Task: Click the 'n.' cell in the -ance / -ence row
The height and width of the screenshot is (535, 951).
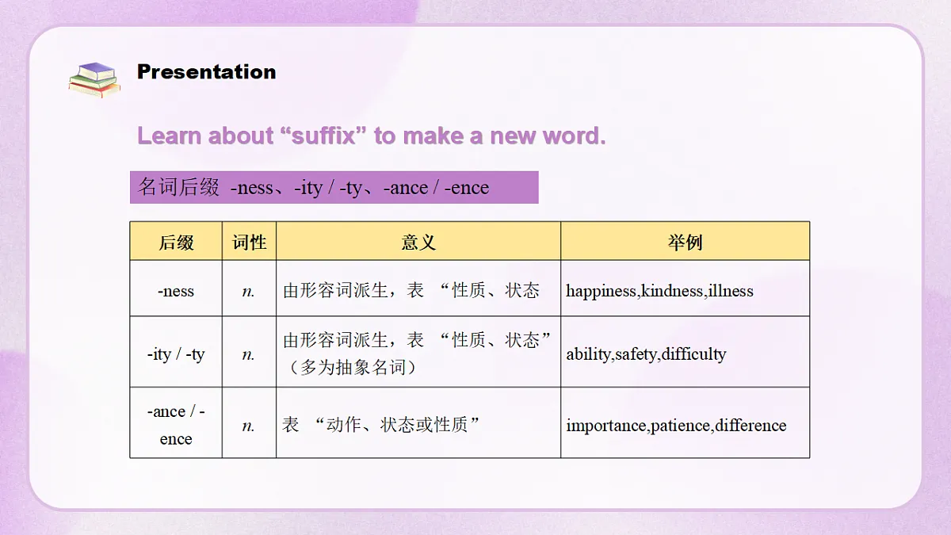Action: tap(249, 423)
